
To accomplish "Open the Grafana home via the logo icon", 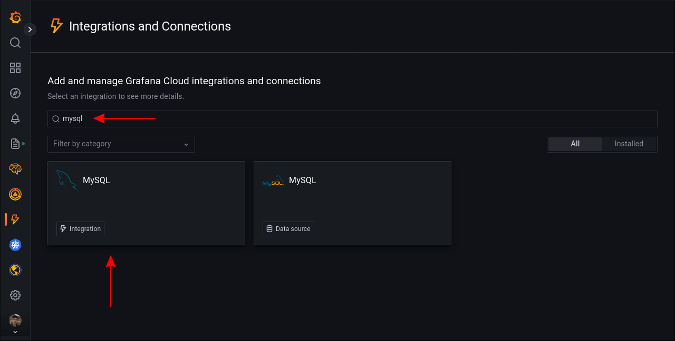I will pos(15,17).
